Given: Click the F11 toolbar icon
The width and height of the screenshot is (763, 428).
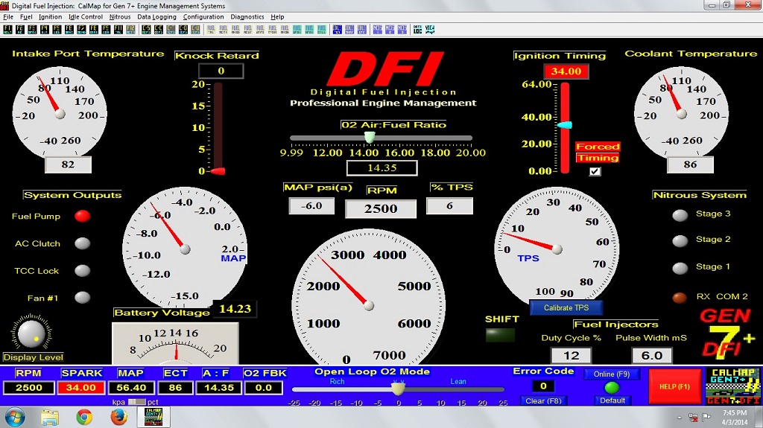Looking at the screenshot, I should pyautogui.click(x=118, y=30).
